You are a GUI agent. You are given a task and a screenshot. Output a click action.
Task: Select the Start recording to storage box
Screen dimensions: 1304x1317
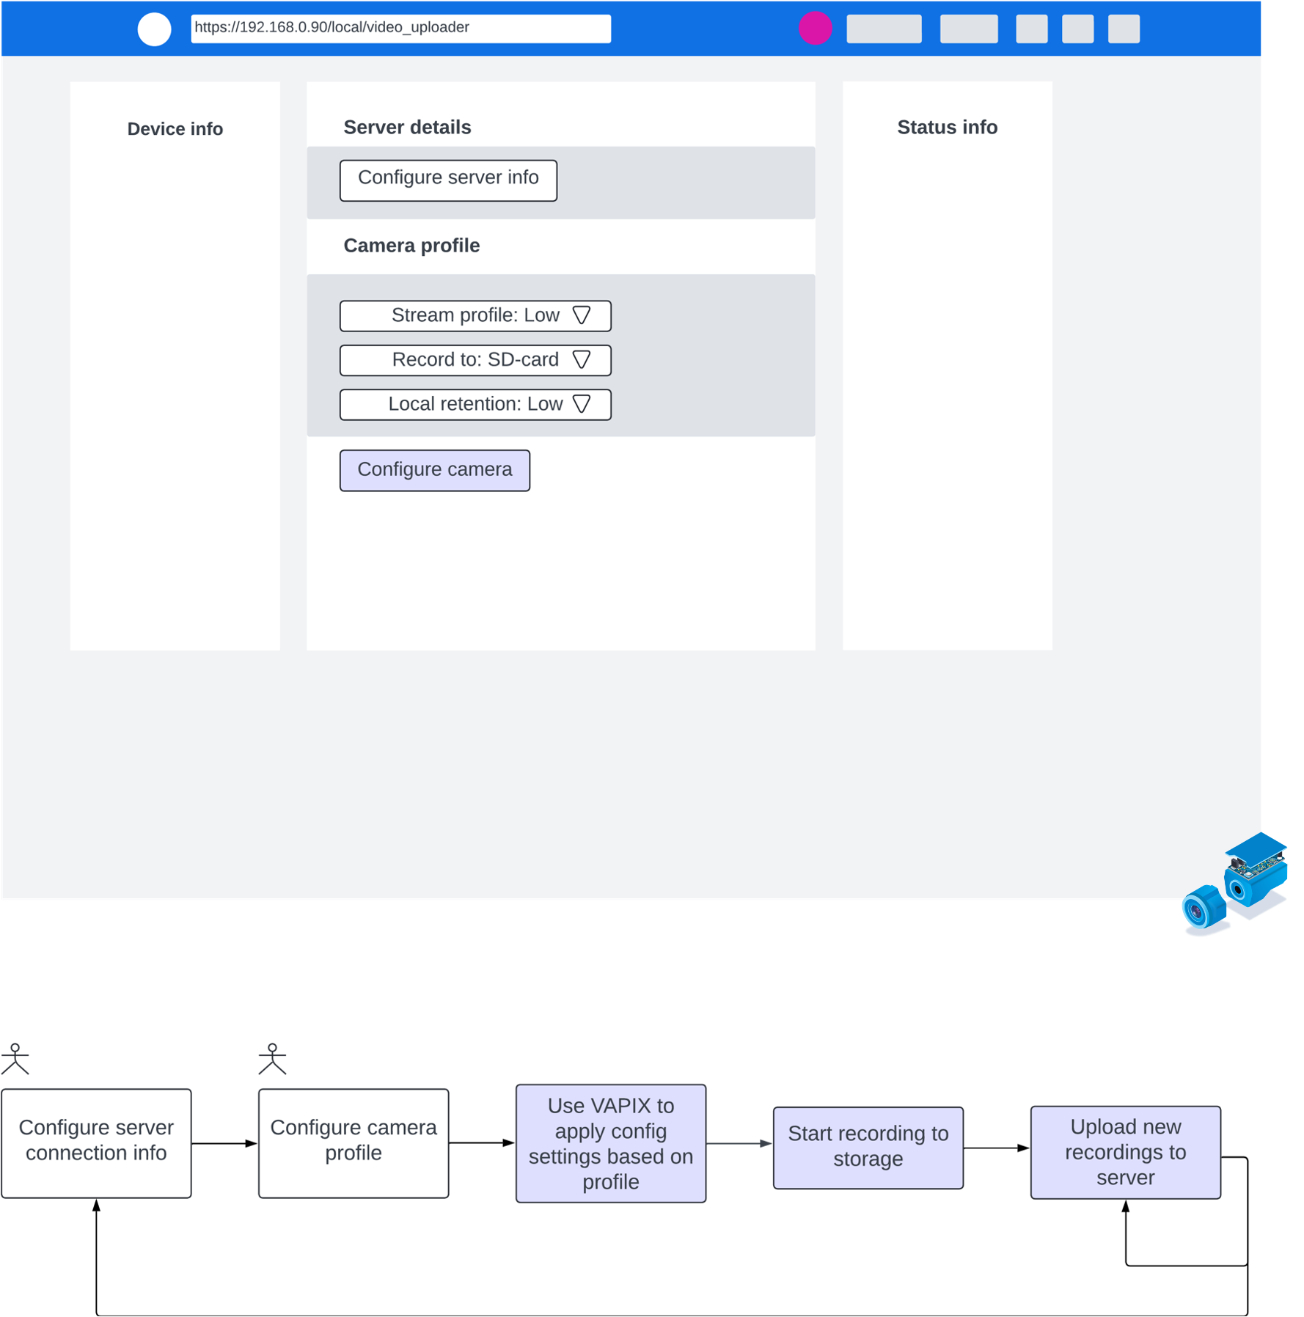[868, 1148]
